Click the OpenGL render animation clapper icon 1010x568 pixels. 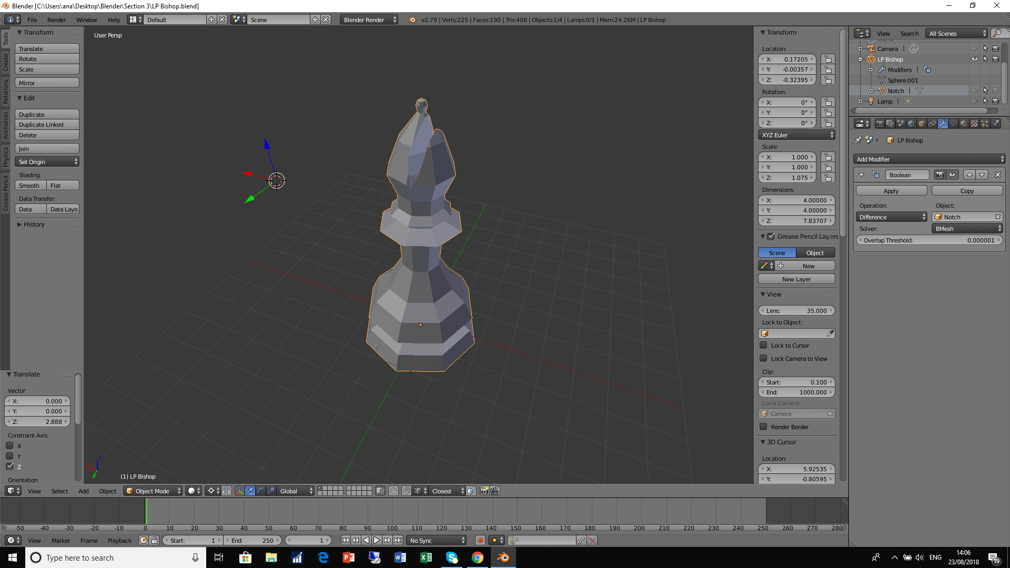tap(494, 491)
